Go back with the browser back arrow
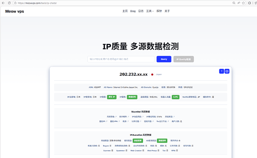Viewport: 257px width, 158px height. click(x=3, y=3)
